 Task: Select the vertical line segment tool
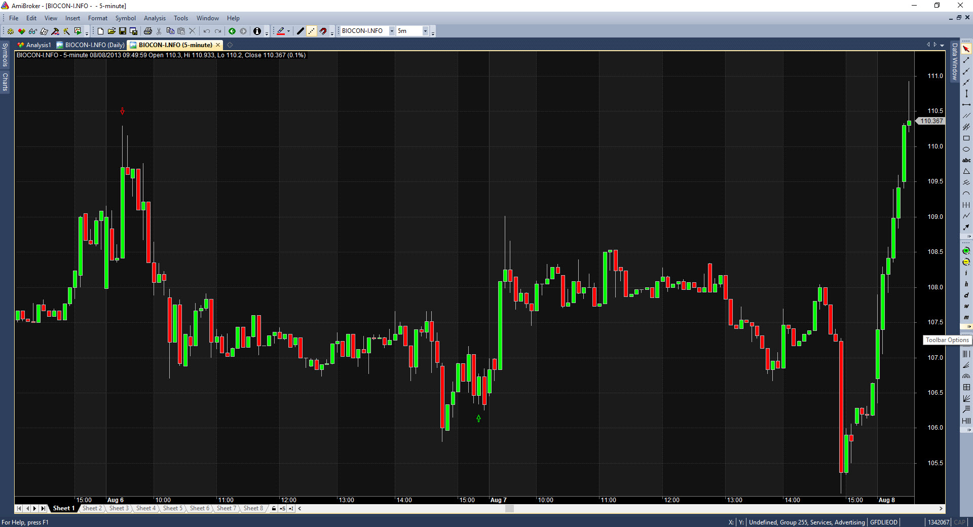coord(966,94)
